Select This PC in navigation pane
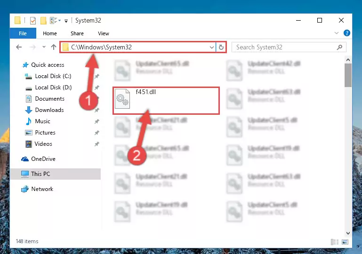Image resolution: width=362 pixels, height=254 pixels. (56, 174)
